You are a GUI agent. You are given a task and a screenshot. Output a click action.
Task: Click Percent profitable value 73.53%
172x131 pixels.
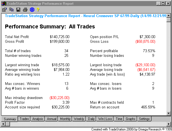click(149, 51)
